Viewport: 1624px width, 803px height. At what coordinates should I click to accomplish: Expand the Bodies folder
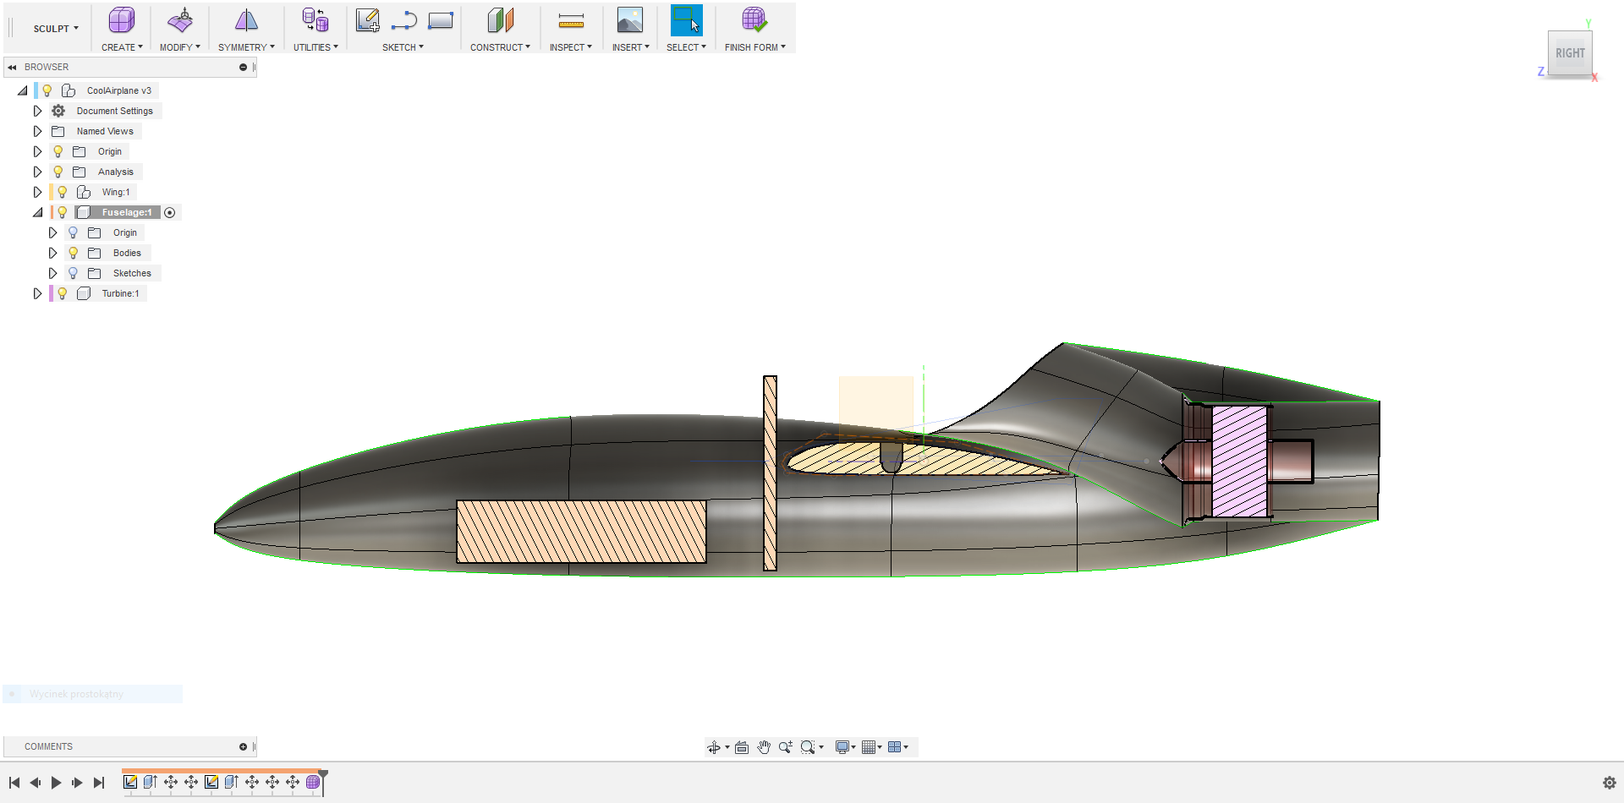[52, 253]
